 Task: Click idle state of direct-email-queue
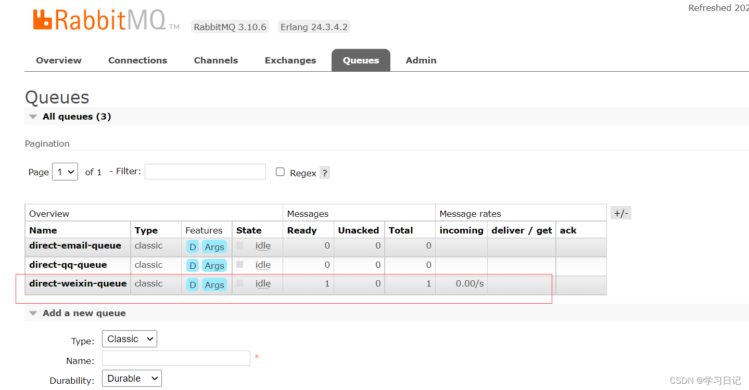coord(263,245)
